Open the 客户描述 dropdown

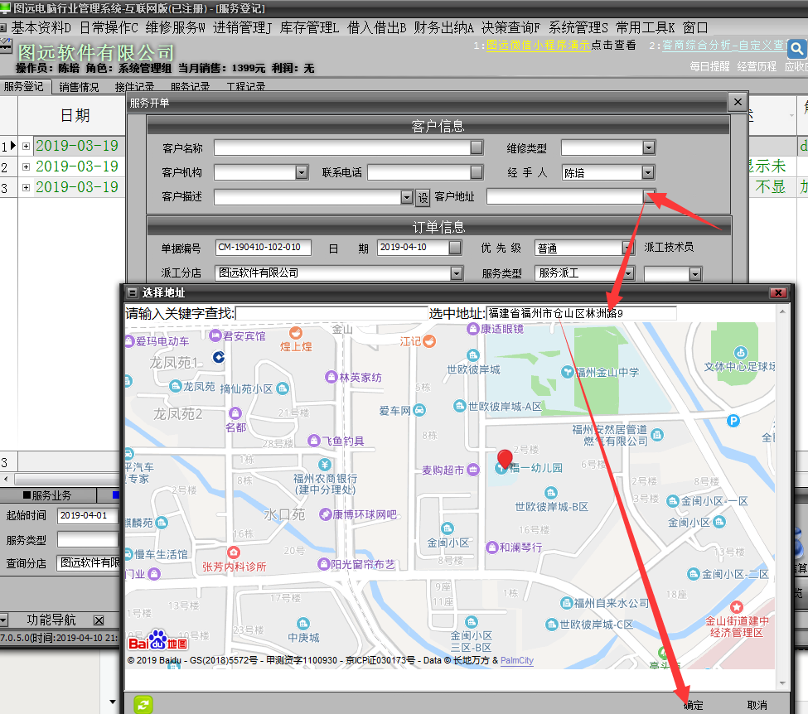click(x=407, y=197)
